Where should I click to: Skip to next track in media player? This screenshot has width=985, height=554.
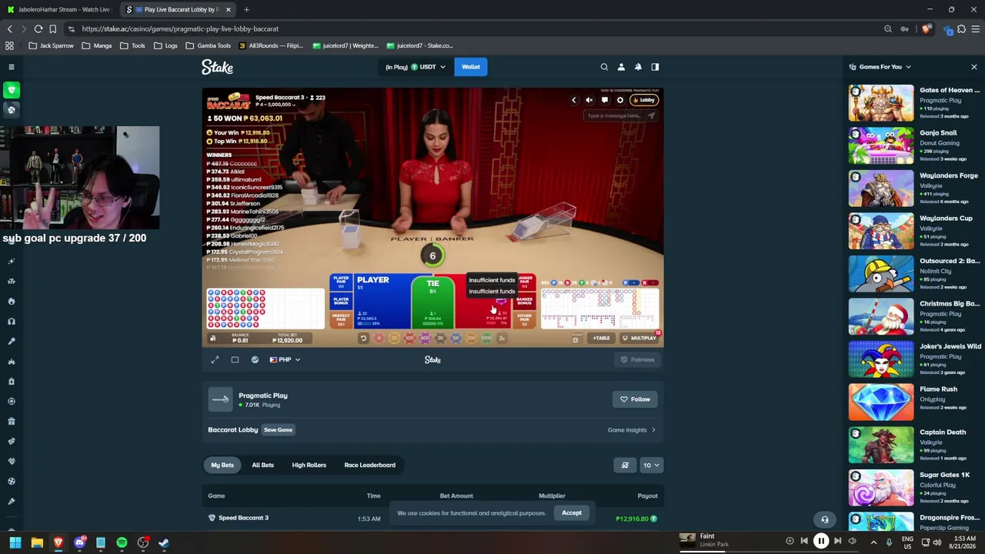point(837,541)
